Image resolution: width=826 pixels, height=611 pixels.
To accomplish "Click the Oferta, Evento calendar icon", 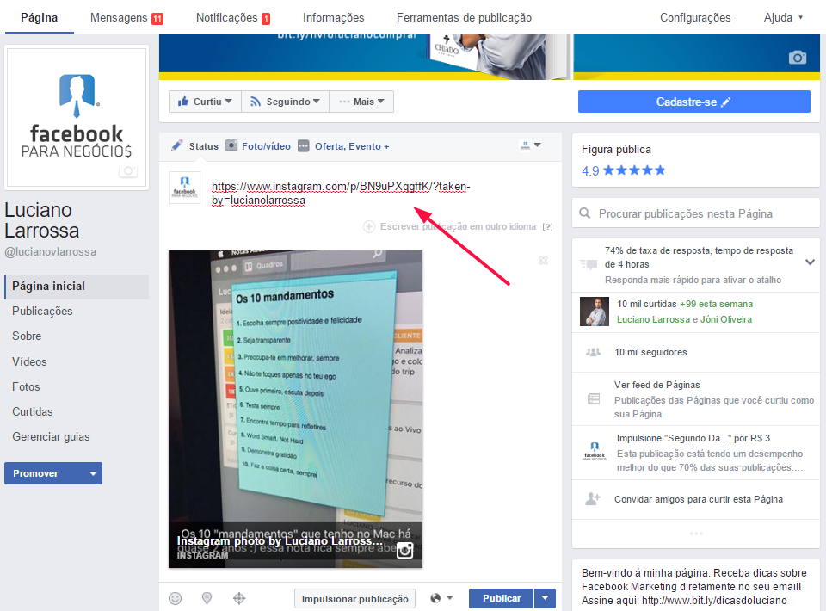I will coord(304,146).
